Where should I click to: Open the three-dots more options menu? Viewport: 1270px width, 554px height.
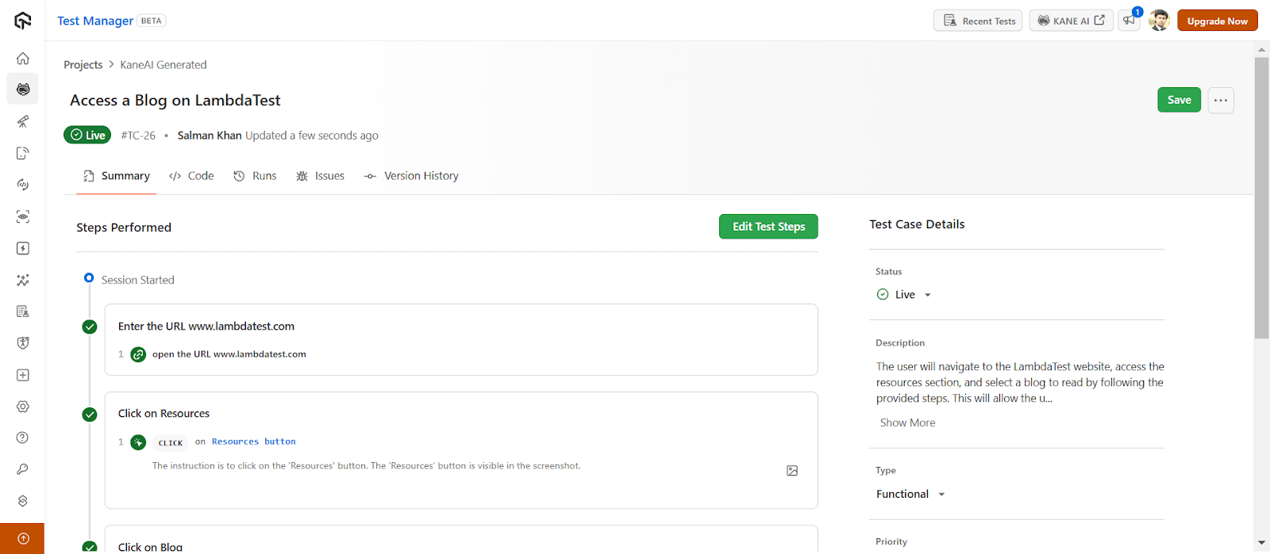(x=1221, y=101)
